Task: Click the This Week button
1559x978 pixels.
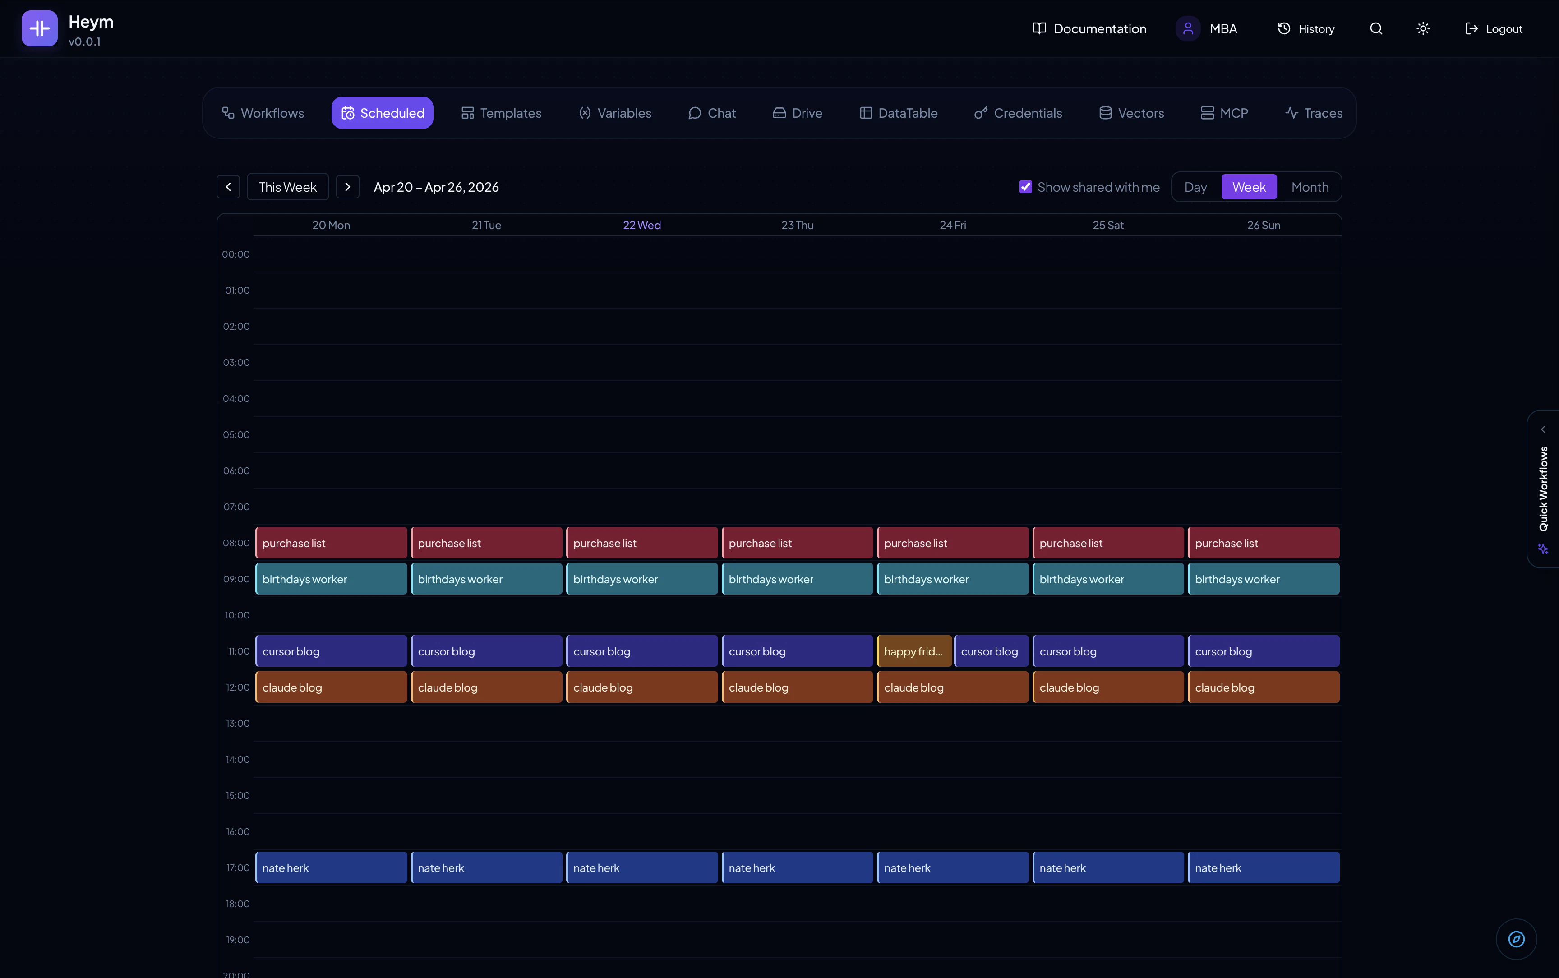Action: click(x=287, y=186)
